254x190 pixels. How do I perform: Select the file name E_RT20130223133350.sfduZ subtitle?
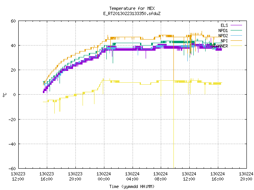click(132, 13)
